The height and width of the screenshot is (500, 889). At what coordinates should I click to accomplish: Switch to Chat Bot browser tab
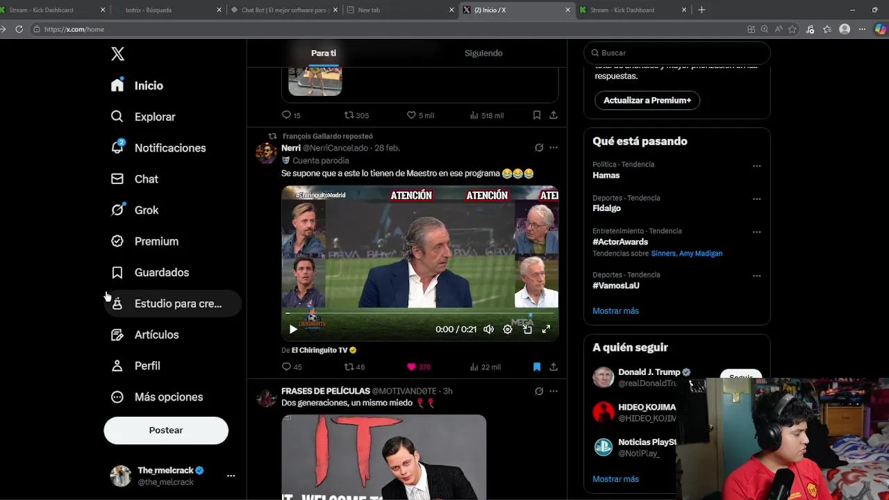[x=283, y=10]
